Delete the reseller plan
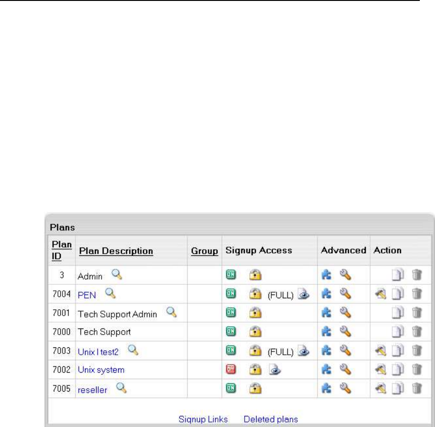The height and width of the screenshot is (427, 435). tap(417, 388)
